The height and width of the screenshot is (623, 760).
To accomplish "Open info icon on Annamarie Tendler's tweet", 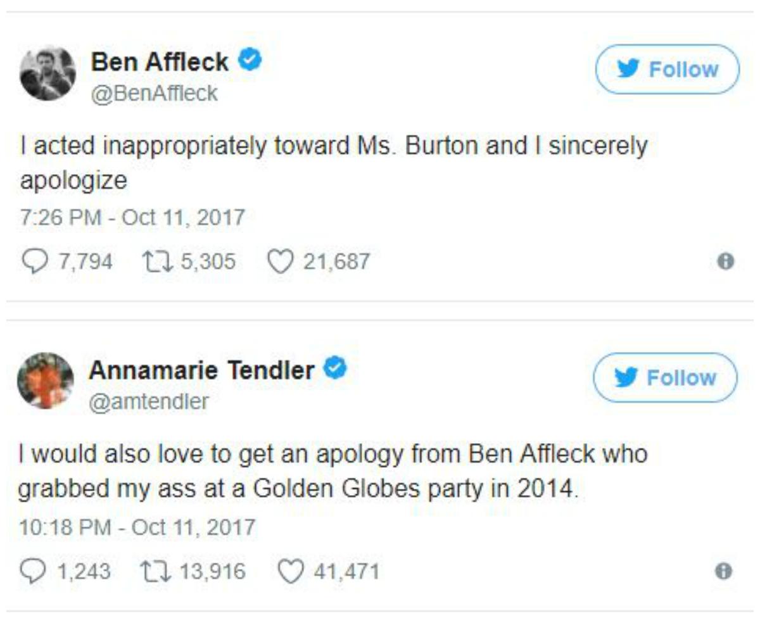I will pyautogui.click(x=723, y=571).
